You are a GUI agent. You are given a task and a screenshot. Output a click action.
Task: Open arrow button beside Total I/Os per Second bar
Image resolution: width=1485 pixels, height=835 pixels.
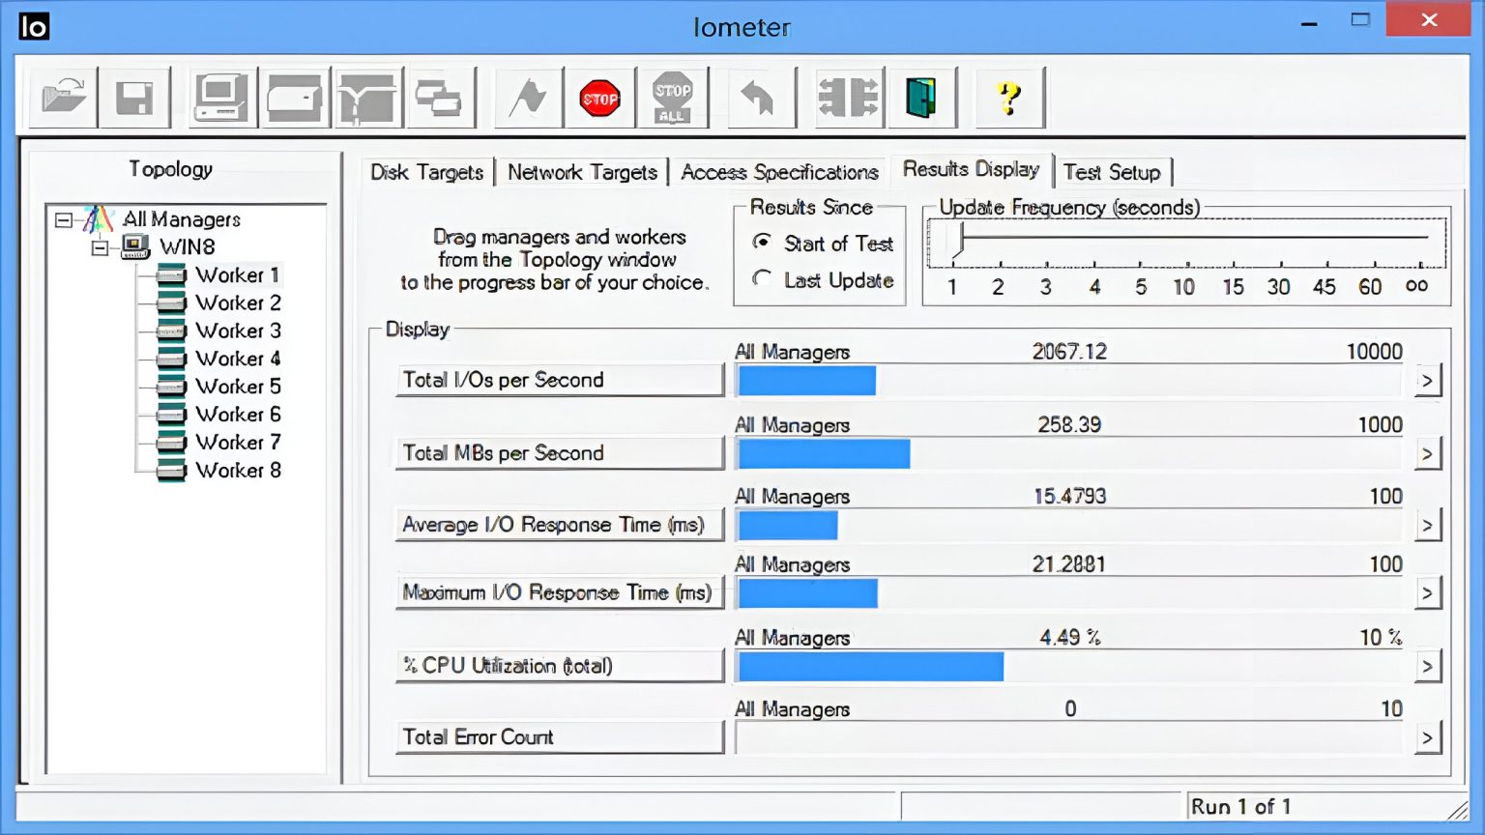coord(1427,381)
